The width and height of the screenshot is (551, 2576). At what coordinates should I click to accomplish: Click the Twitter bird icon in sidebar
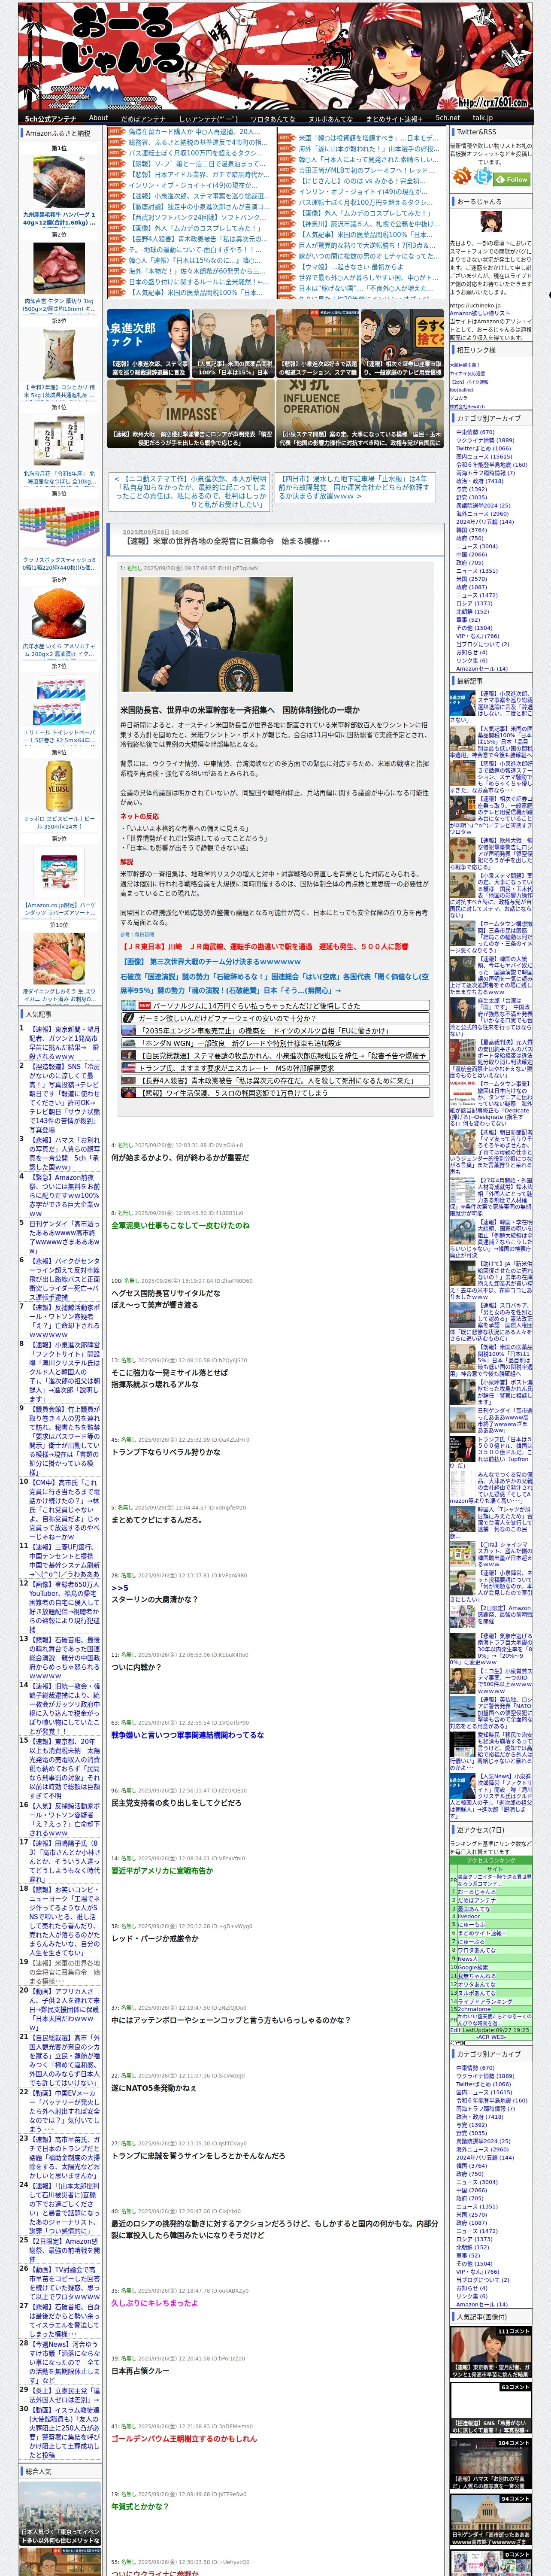[483, 177]
